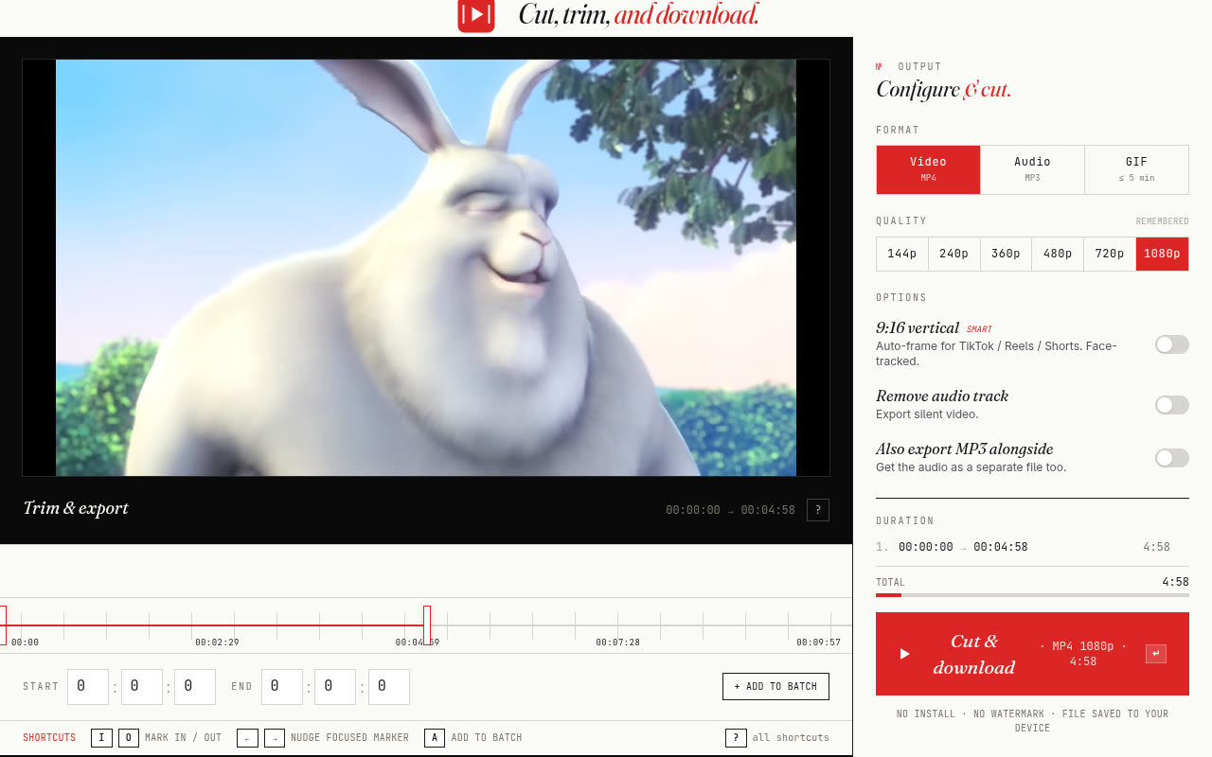Enable the 9:16 vertical toggle
Viewport: 1212px width, 757px height.
1171,344
